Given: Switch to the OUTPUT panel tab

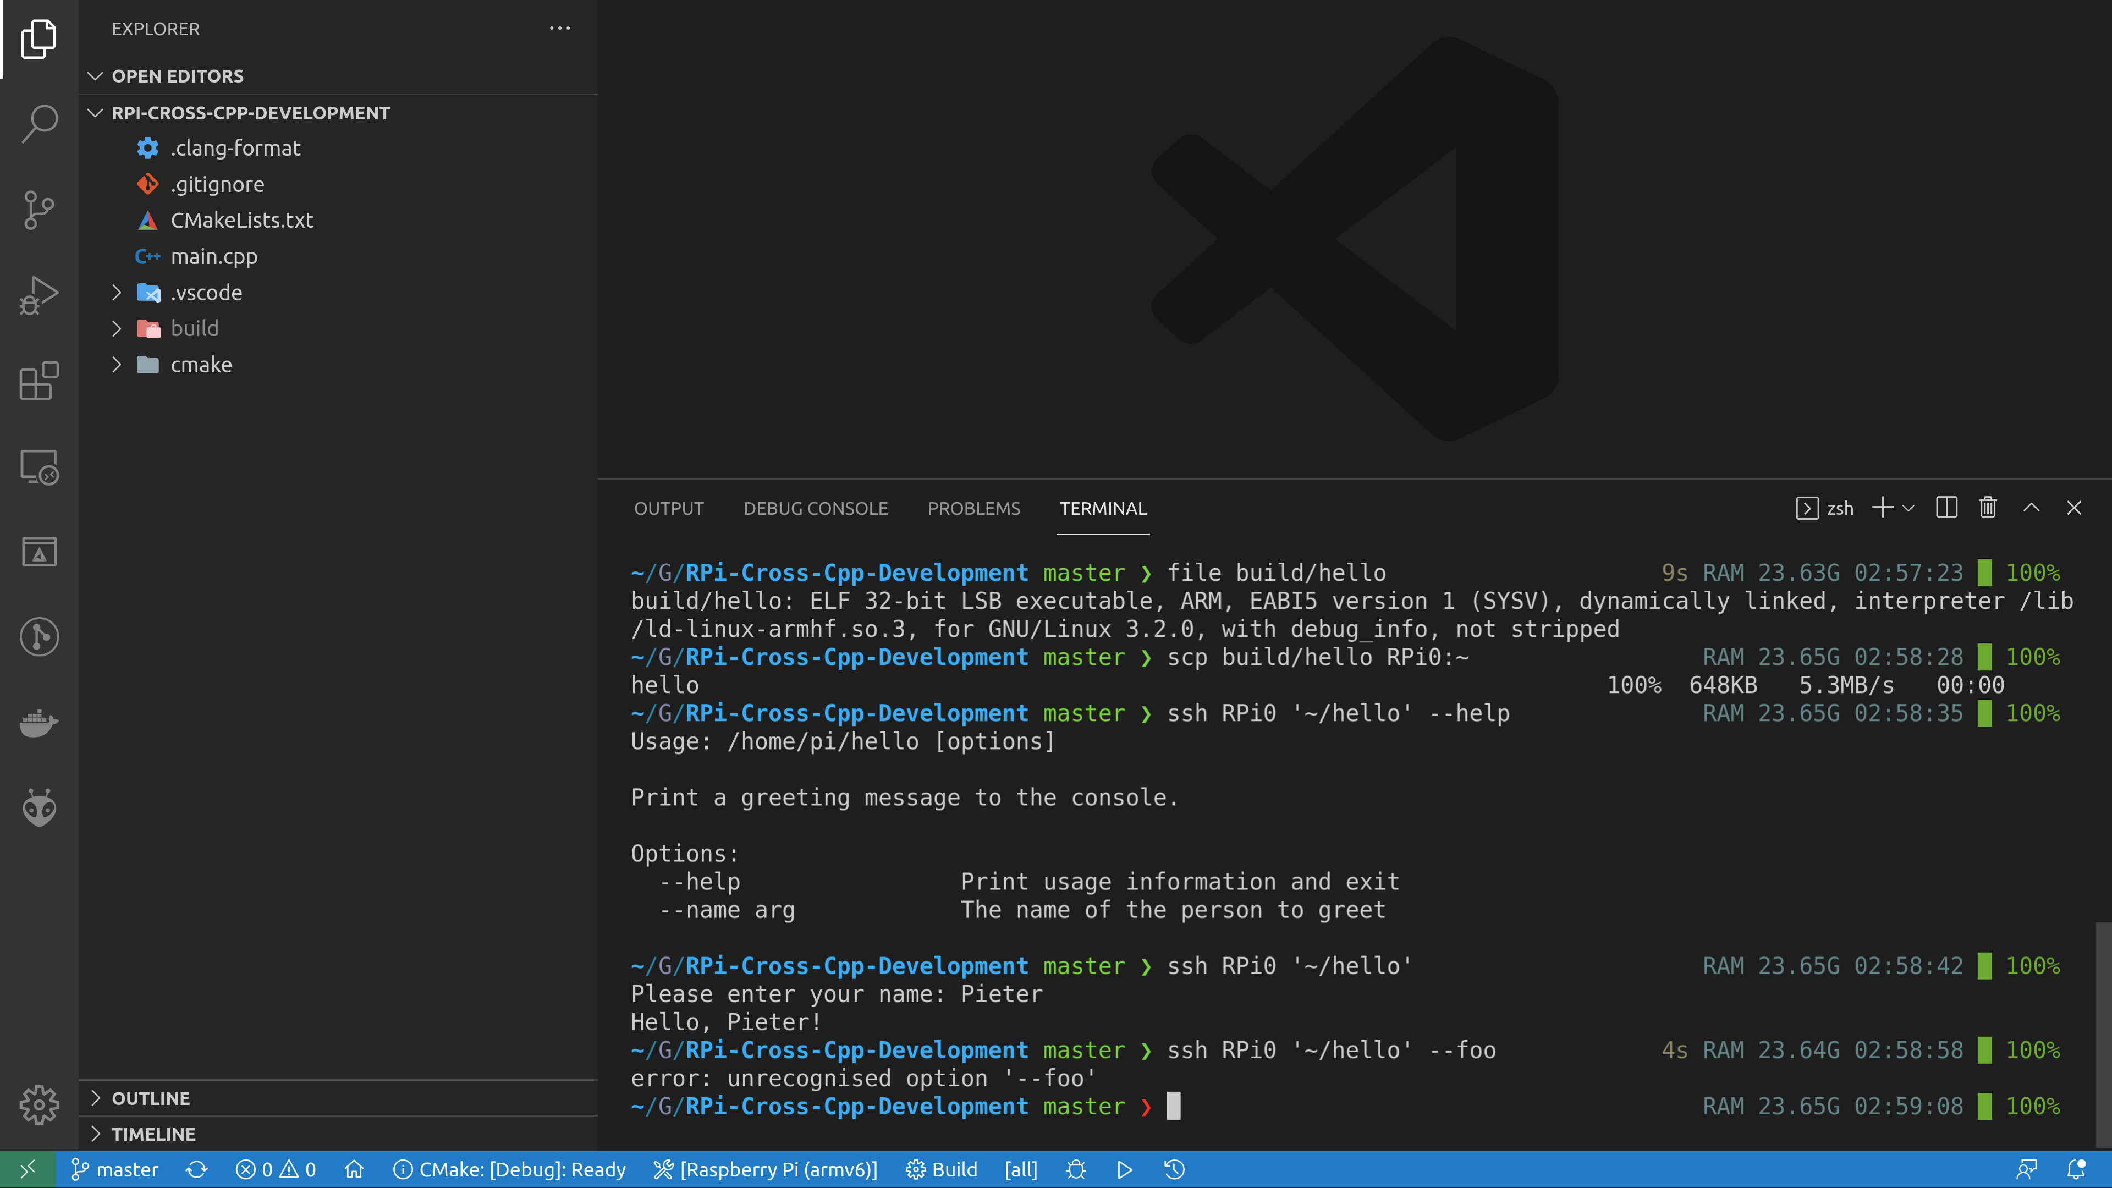Looking at the screenshot, I should [x=669, y=508].
